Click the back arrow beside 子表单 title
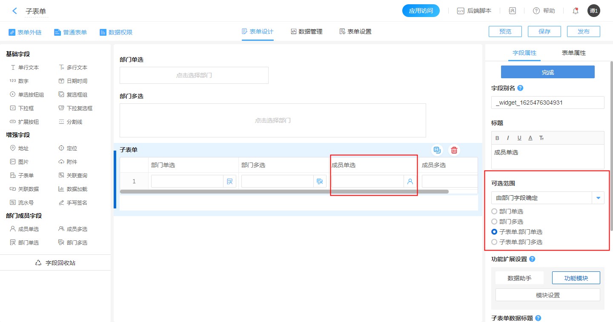The height and width of the screenshot is (322, 613). pyautogui.click(x=15, y=11)
